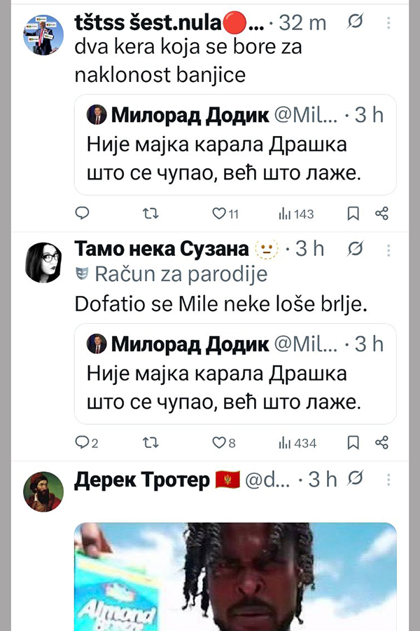This screenshot has height=631, width=420.
Task: Open quoted Милорад Додик tweet in first post
Action: [x=234, y=154]
